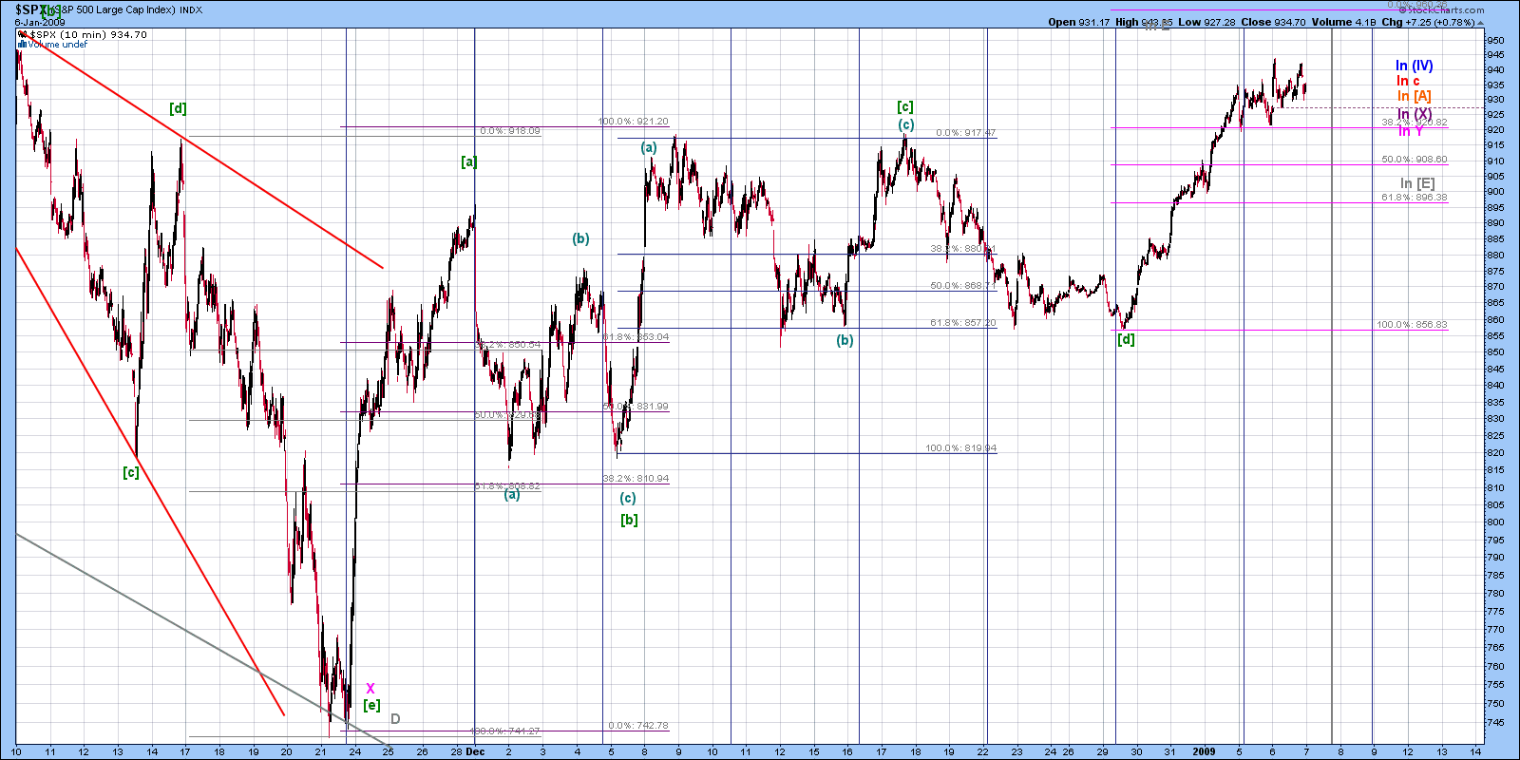Click the '100.0%: 819.04' Fibonacci label
Viewport: 1520px width, 760px height.
[x=961, y=448]
